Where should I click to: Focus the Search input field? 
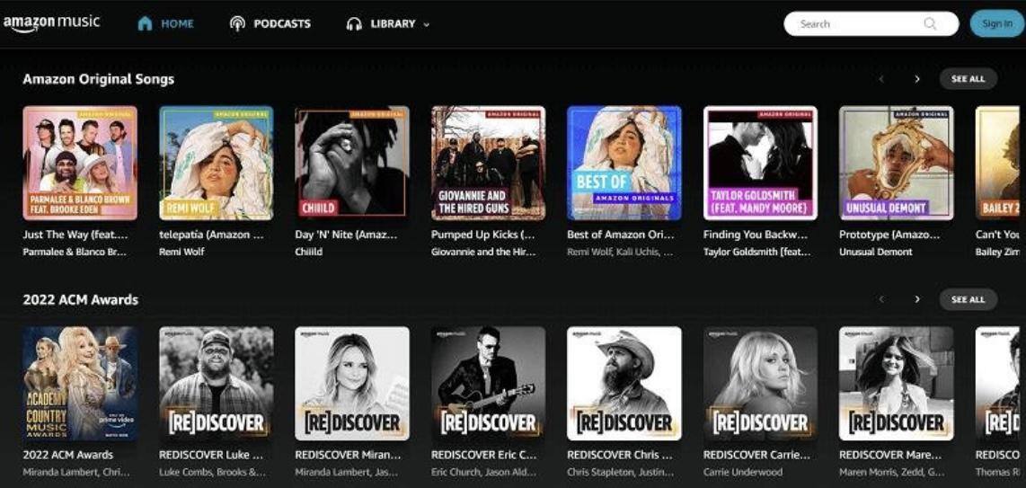click(x=858, y=24)
